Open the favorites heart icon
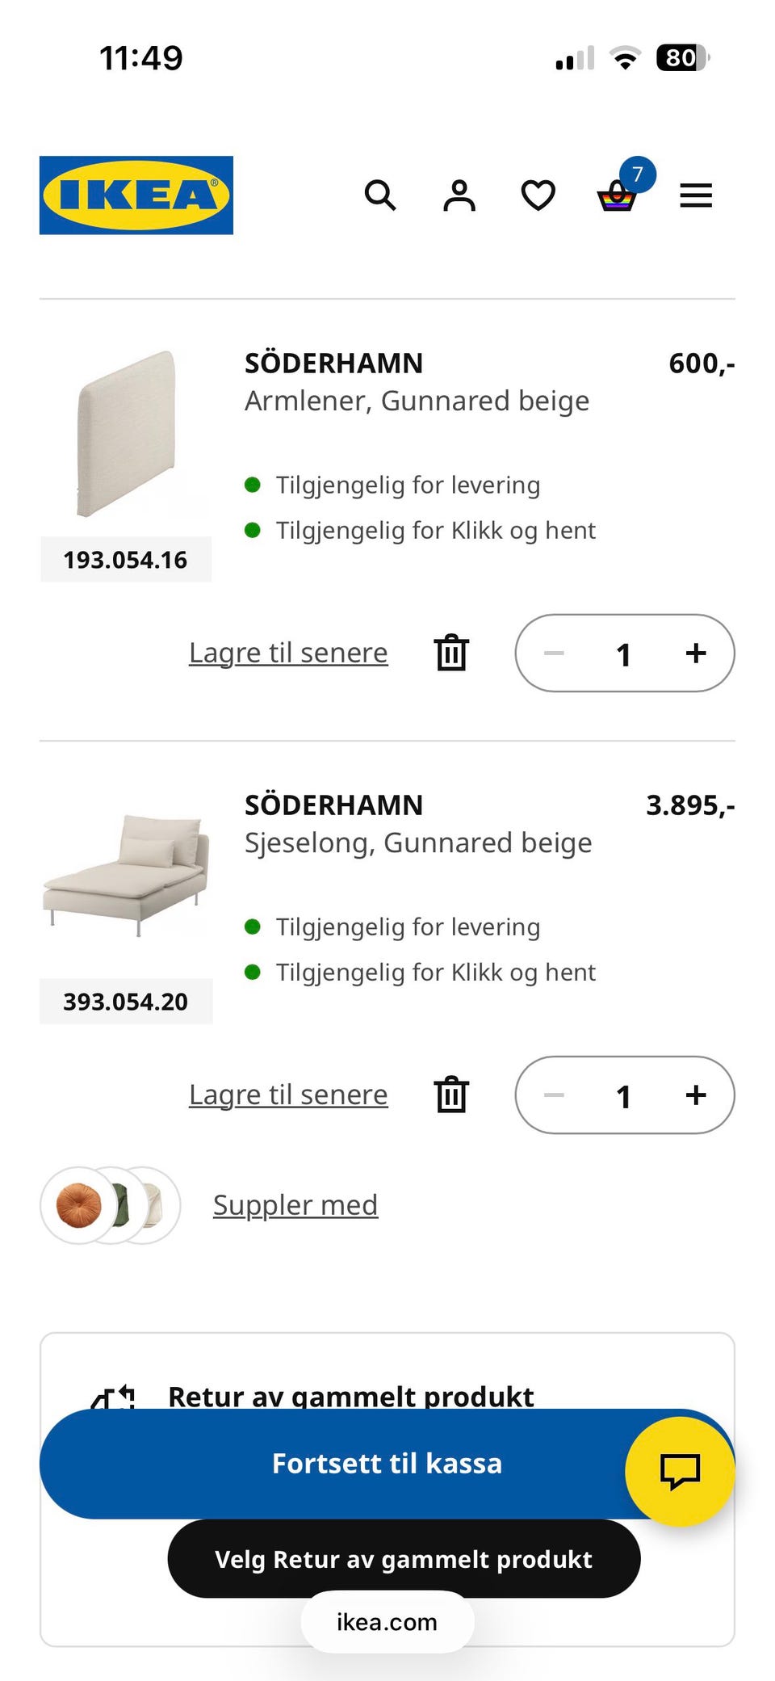 [538, 195]
